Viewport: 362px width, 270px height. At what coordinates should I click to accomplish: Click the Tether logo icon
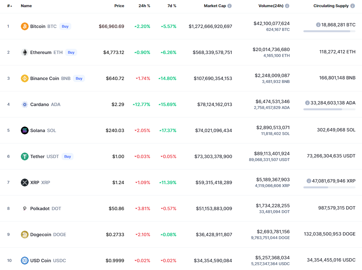pyautogui.click(x=25, y=156)
